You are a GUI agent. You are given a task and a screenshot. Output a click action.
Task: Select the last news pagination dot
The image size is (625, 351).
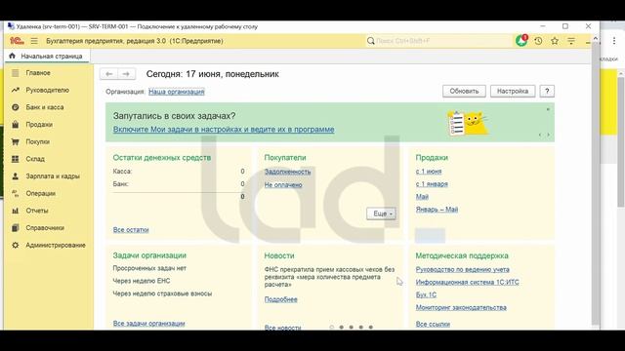(371, 328)
